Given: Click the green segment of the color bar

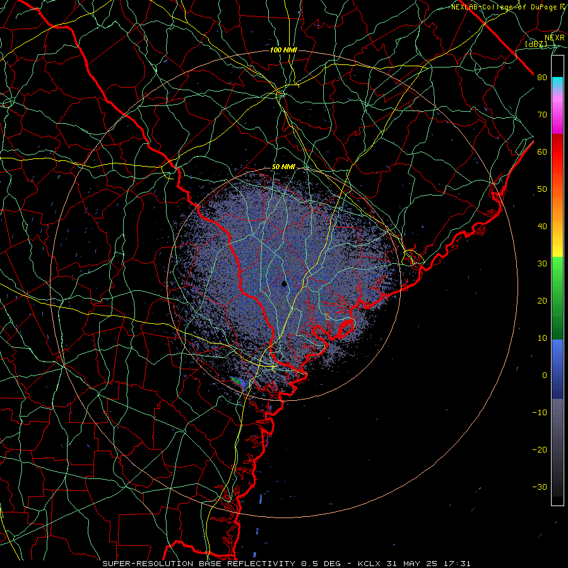Looking at the screenshot, I should tap(557, 298).
